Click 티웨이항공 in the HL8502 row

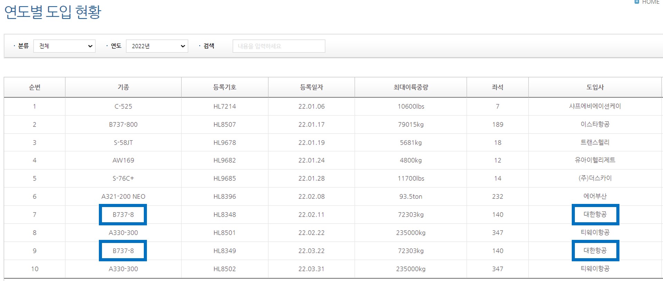click(x=595, y=269)
